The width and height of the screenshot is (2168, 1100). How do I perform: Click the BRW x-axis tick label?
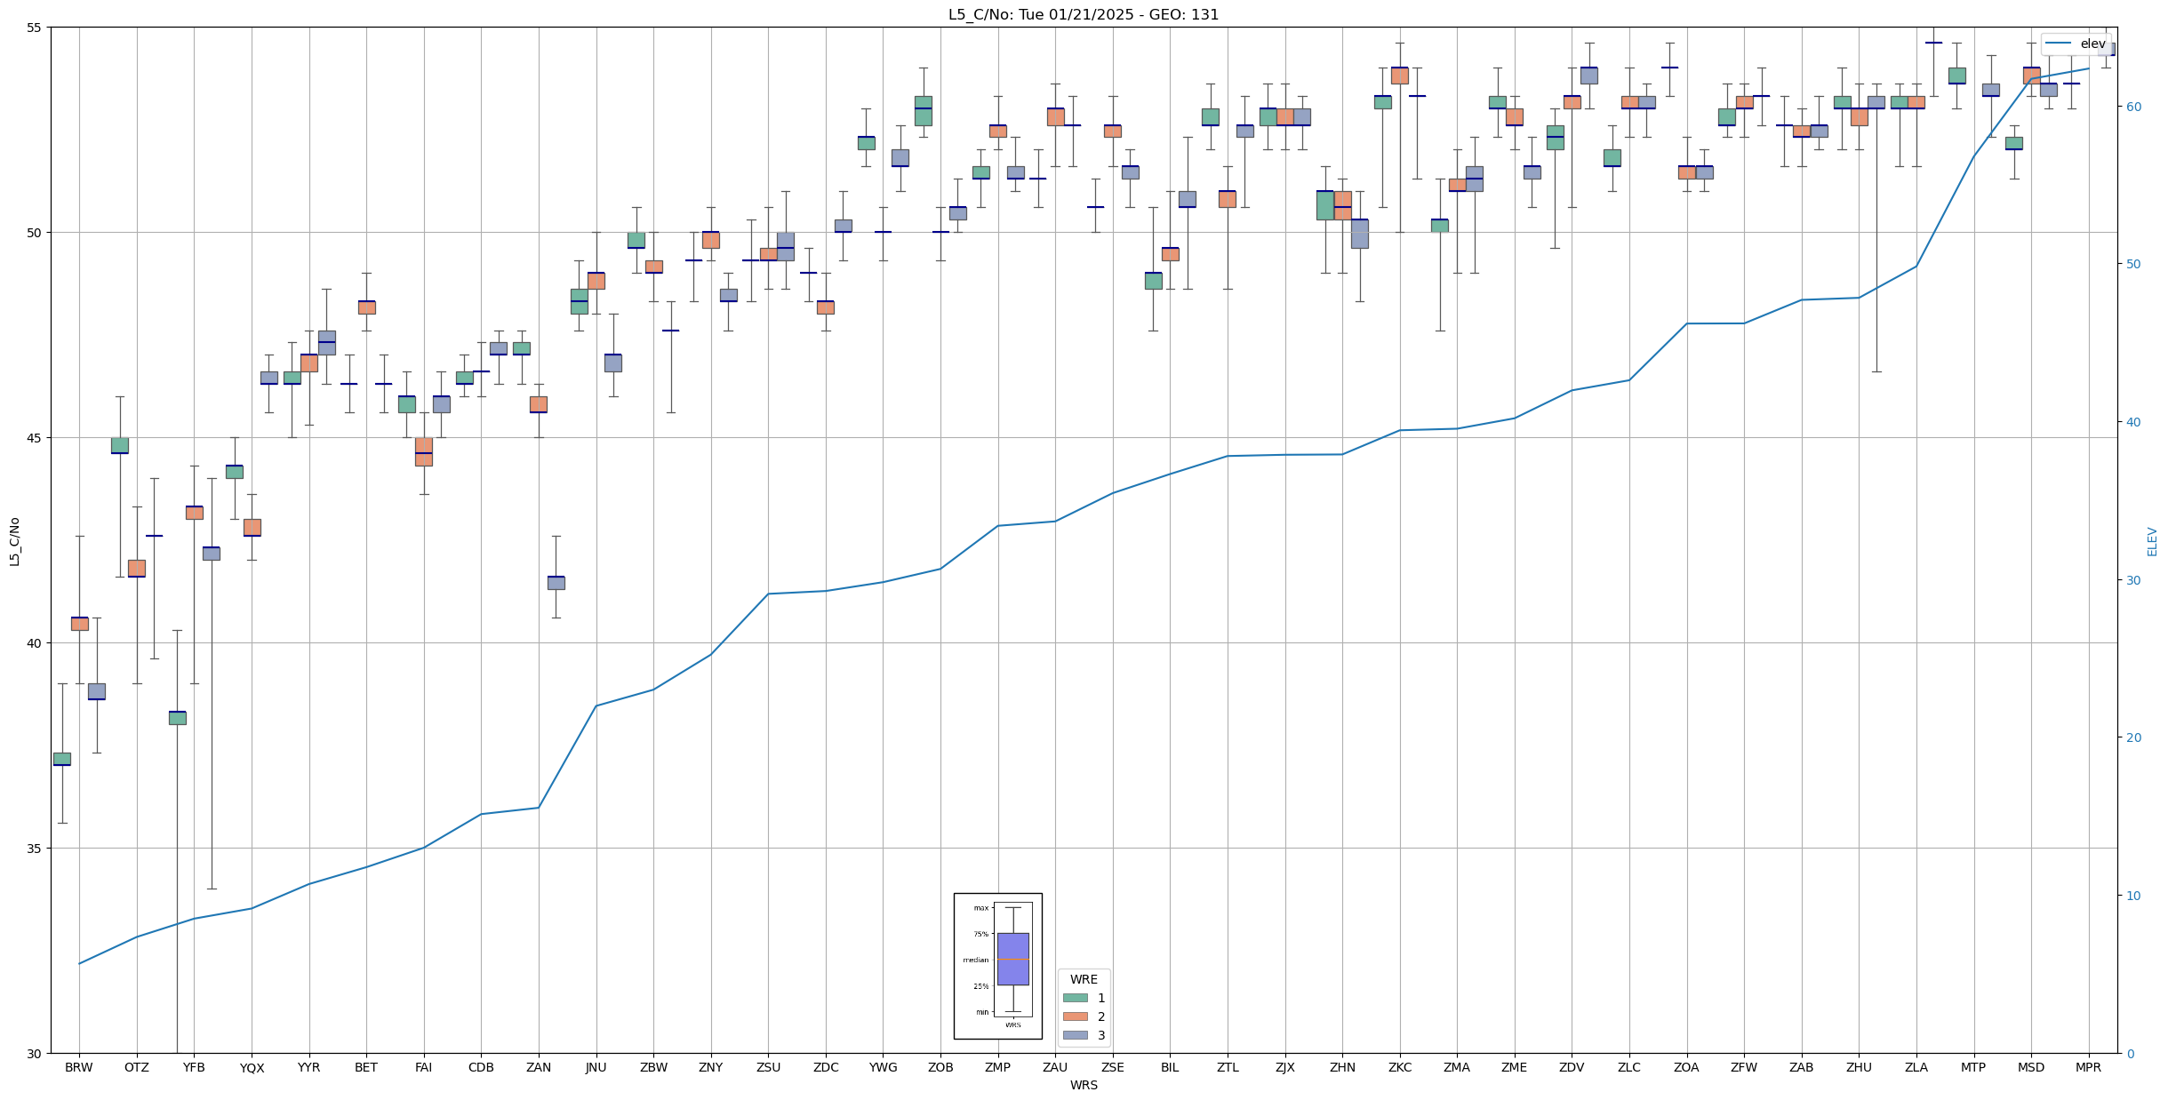click(79, 1068)
